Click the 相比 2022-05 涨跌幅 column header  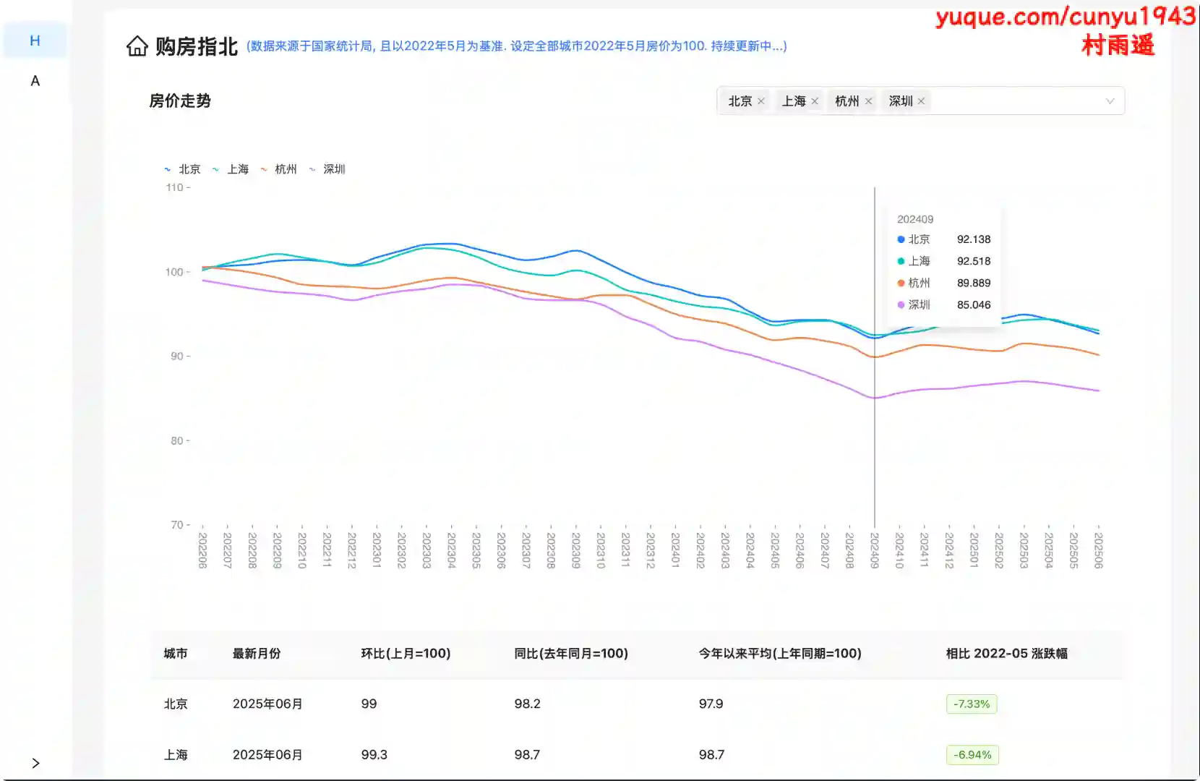pos(1007,654)
